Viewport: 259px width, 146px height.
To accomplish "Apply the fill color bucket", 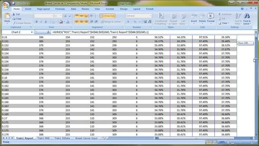I will pyautogui.click(x=61, y=21).
